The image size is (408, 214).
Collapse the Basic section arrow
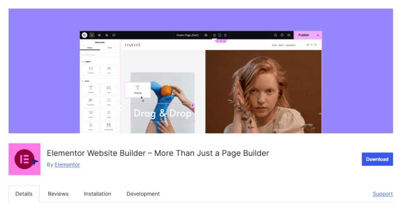(x=83, y=81)
